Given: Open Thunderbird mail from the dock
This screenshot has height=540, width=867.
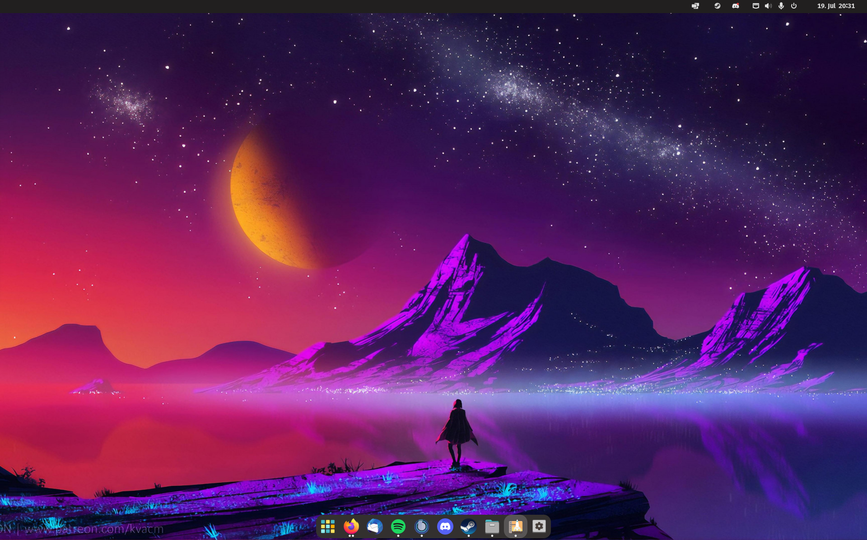Looking at the screenshot, I should 375,526.
